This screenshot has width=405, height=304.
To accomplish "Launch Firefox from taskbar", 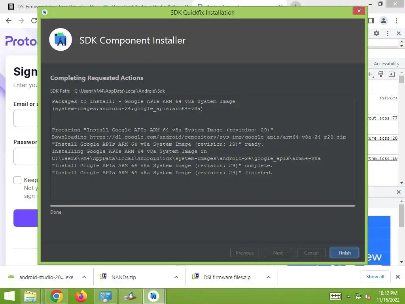I will (81, 296).
